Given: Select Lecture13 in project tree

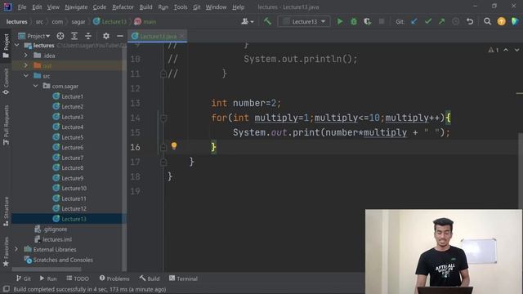Looking at the screenshot, I should click(x=69, y=219).
